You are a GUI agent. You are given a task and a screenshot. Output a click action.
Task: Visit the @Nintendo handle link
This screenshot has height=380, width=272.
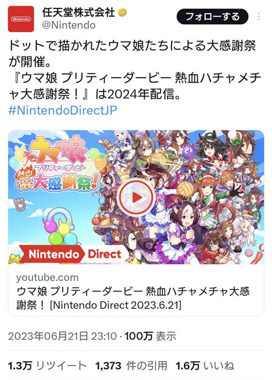point(69,25)
